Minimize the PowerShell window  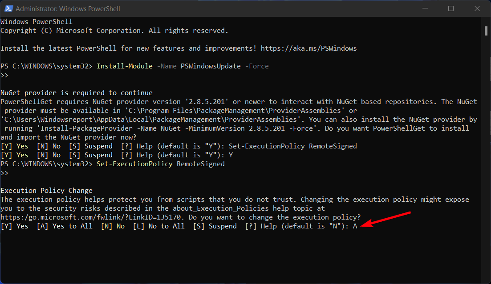coord(426,8)
